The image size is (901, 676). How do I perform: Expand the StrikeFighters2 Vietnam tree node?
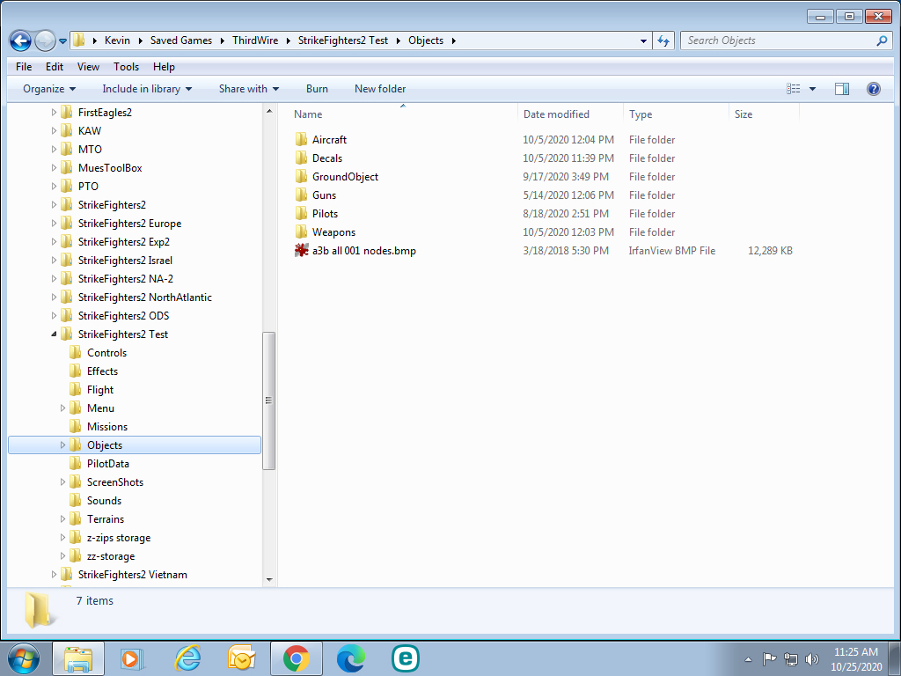pos(54,575)
